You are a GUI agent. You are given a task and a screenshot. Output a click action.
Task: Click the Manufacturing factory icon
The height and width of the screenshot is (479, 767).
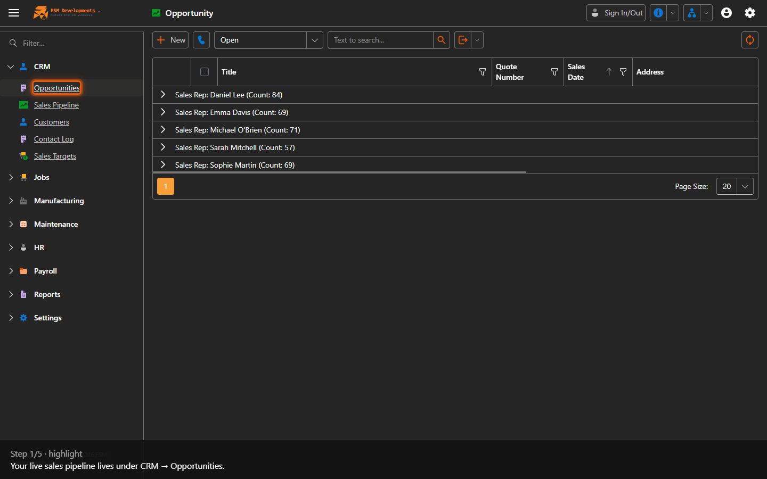(23, 201)
